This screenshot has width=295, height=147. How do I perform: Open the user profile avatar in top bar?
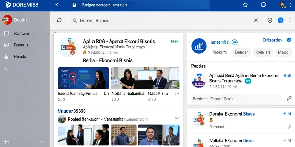tap(282, 5)
